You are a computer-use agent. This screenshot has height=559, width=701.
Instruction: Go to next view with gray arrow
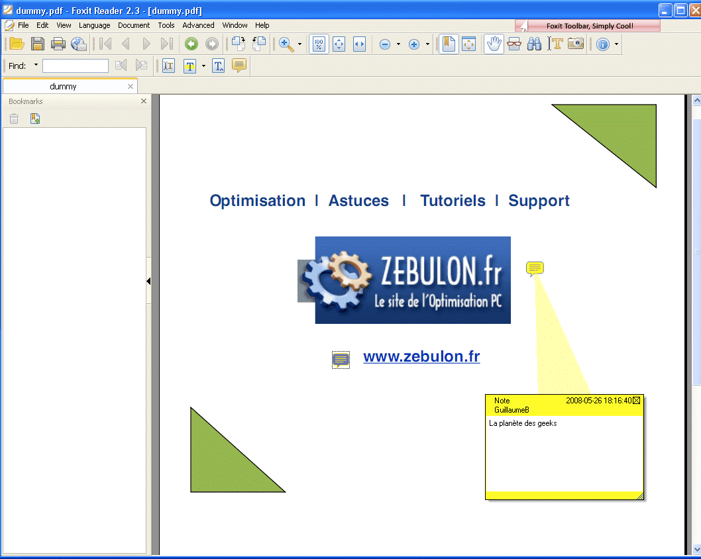tap(212, 44)
